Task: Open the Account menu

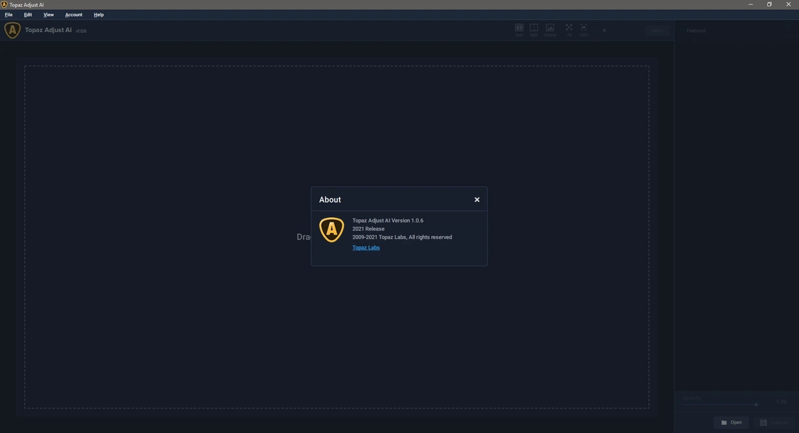Action: click(74, 15)
